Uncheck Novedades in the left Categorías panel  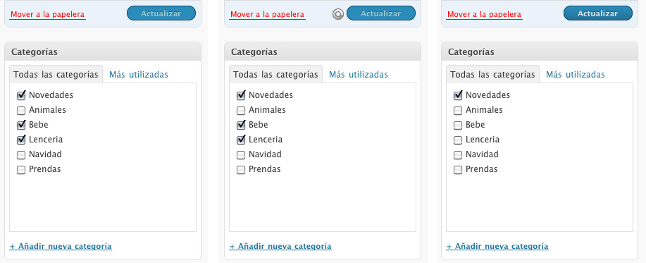pyautogui.click(x=21, y=96)
